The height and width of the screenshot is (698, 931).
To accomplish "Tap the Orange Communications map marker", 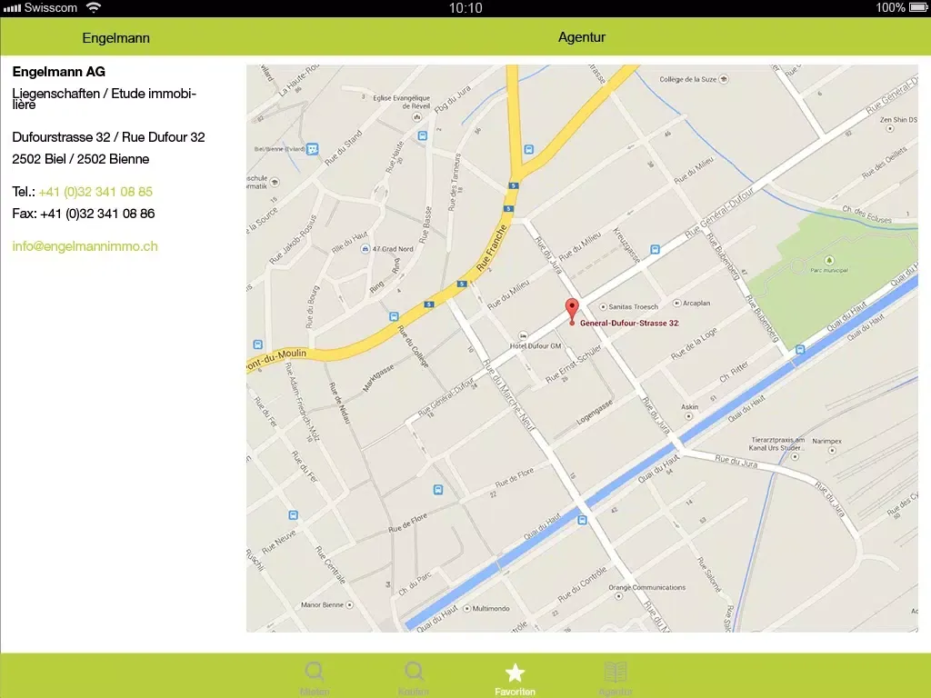I will point(618,596).
